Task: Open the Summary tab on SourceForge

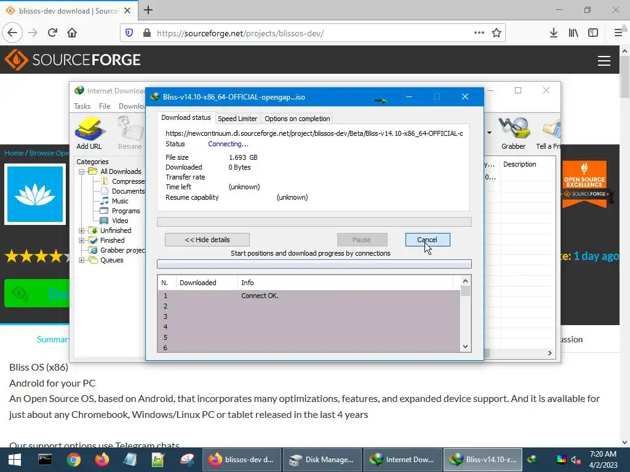Action: [x=53, y=339]
